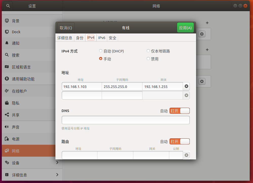Image resolution: width=253 pixels, height=183 pixels.
Task: Click the DNS servers input field
Action: click(126, 120)
